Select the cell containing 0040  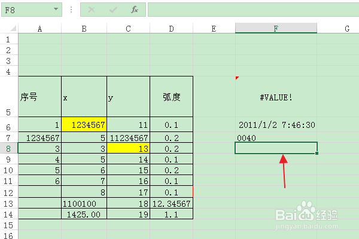click(x=276, y=137)
